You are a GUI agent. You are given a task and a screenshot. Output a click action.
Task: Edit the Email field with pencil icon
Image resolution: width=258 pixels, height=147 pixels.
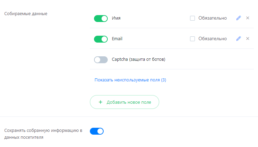click(238, 38)
